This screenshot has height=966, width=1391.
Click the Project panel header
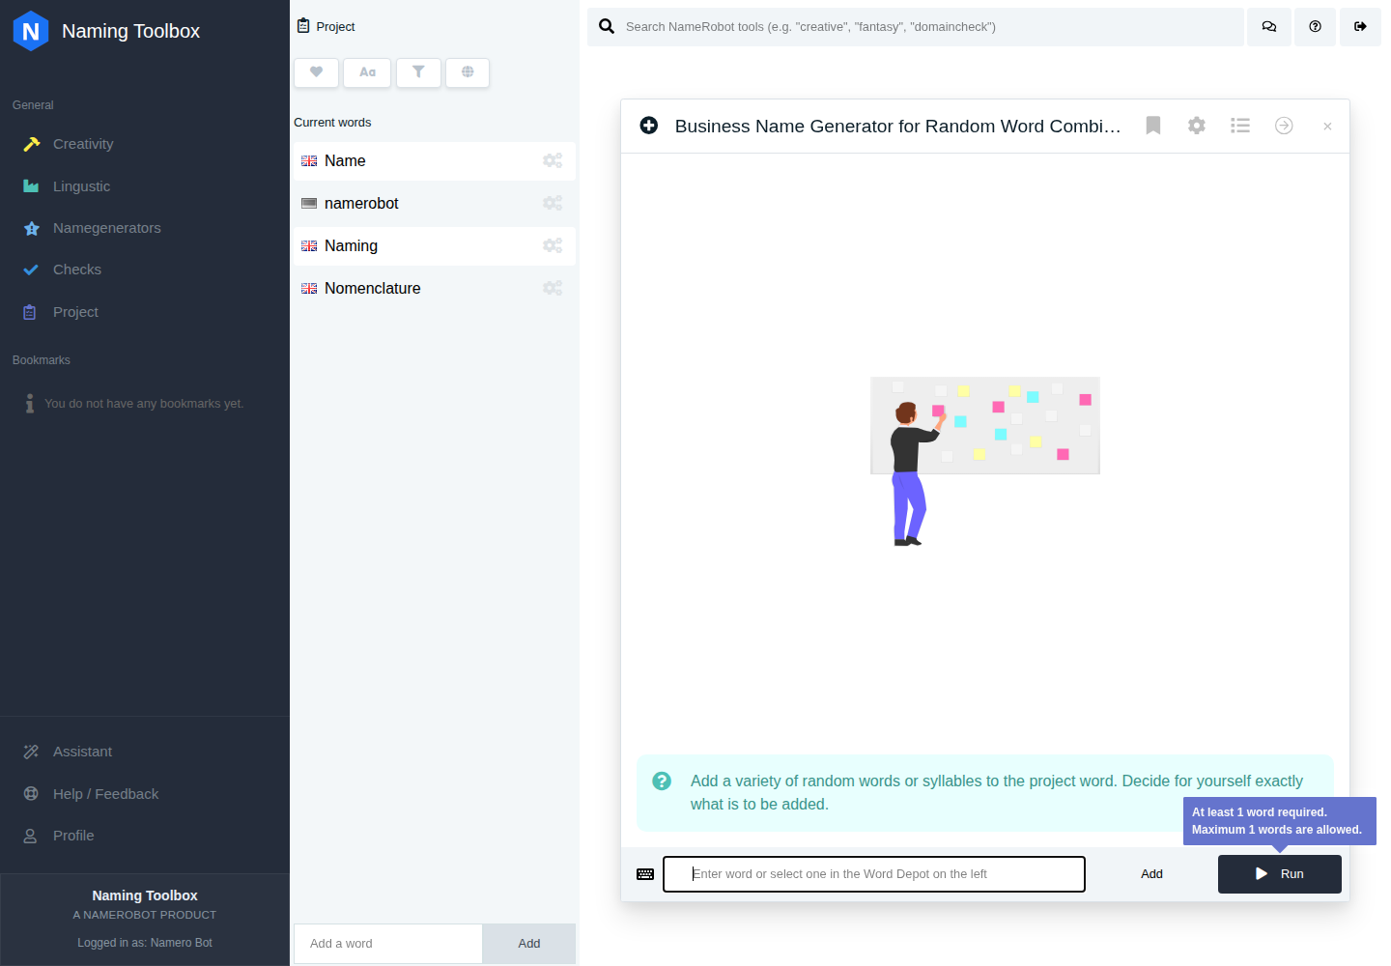(x=326, y=27)
